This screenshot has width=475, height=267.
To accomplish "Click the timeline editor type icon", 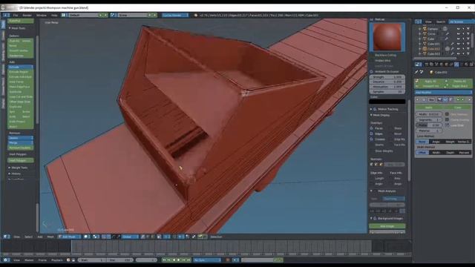I will click(6, 260).
